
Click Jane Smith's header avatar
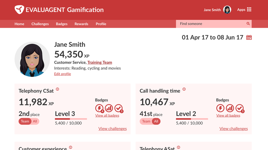[x=227, y=10]
